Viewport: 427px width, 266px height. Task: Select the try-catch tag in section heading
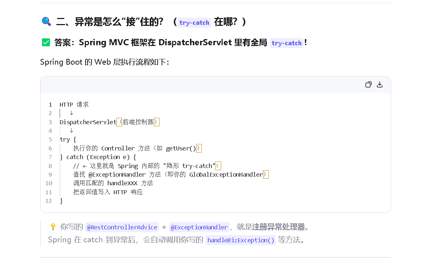point(194,23)
